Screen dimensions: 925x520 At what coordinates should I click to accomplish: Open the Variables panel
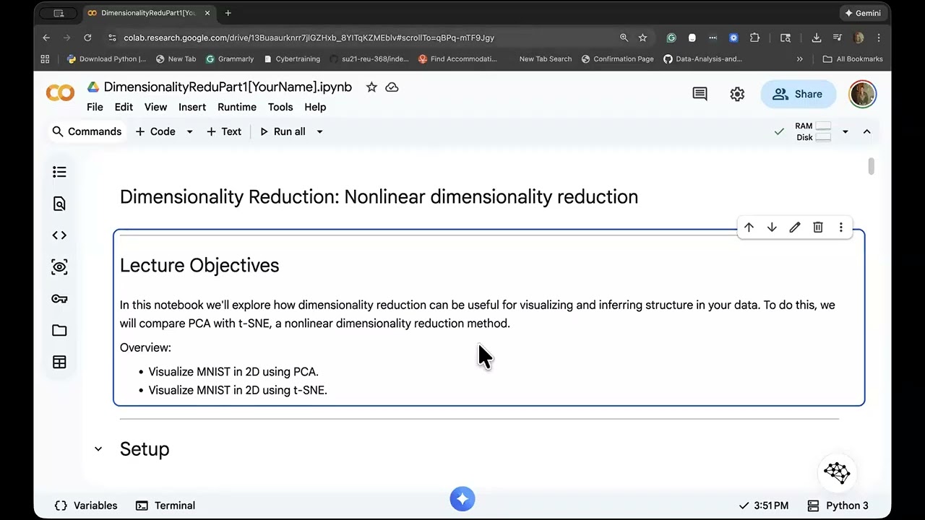pos(86,506)
